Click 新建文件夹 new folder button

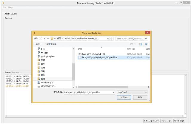51,44
